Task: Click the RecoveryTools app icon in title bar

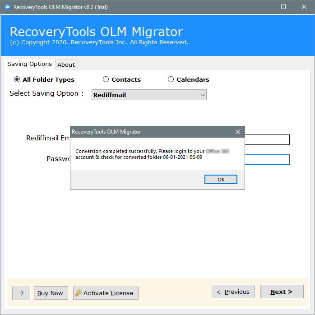Action: (8, 7)
